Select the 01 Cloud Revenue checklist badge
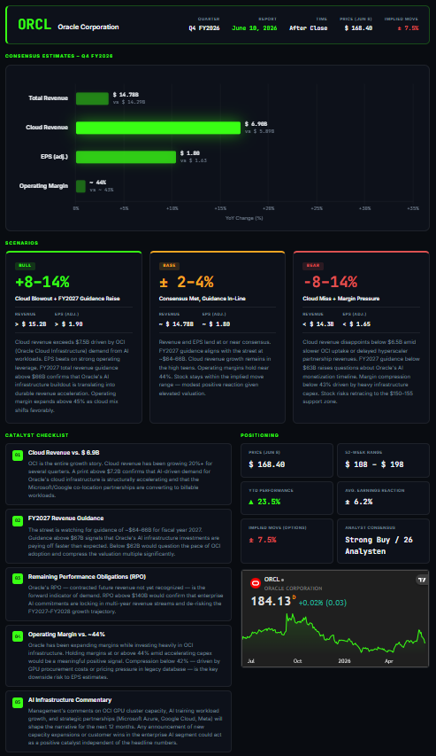 (18, 455)
